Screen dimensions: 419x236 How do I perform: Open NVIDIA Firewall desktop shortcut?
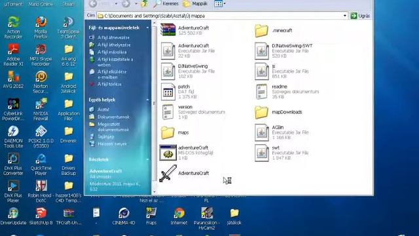tap(41, 109)
